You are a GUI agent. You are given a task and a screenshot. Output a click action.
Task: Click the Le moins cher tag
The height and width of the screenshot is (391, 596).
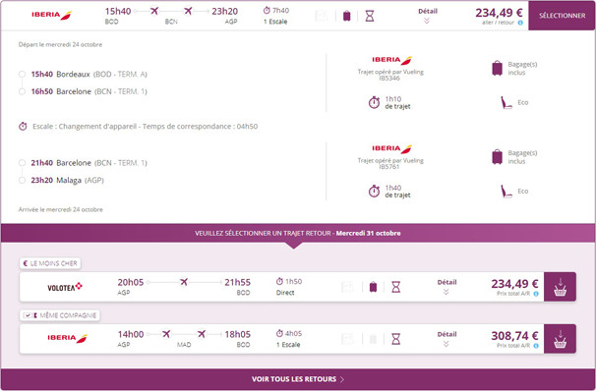(50, 263)
